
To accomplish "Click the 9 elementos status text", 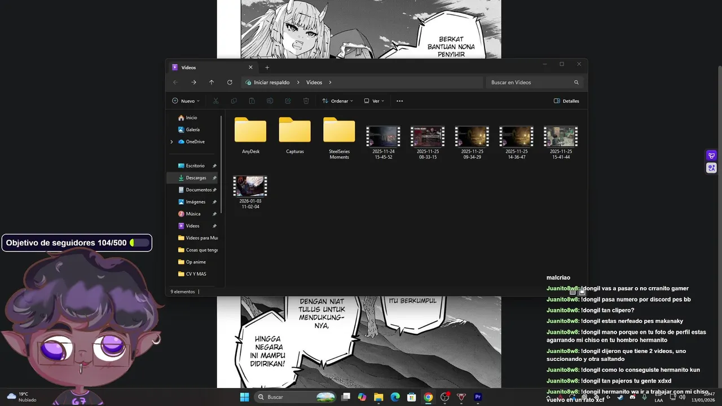I will (x=183, y=292).
